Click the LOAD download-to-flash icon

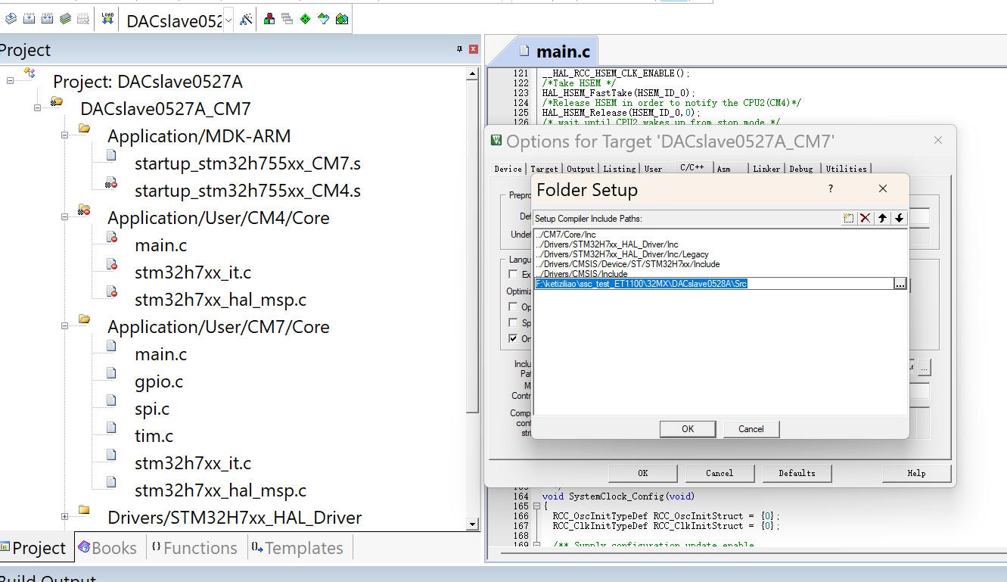pyautogui.click(x=107, y=19)
